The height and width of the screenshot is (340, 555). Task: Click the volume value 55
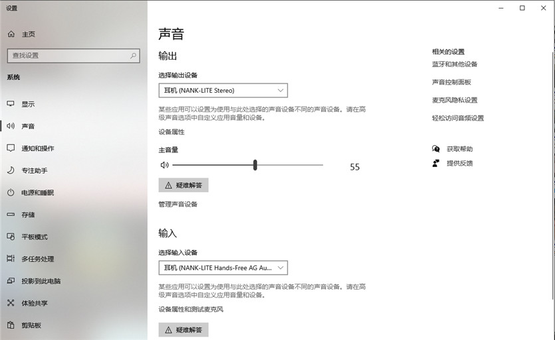(355, 167)
